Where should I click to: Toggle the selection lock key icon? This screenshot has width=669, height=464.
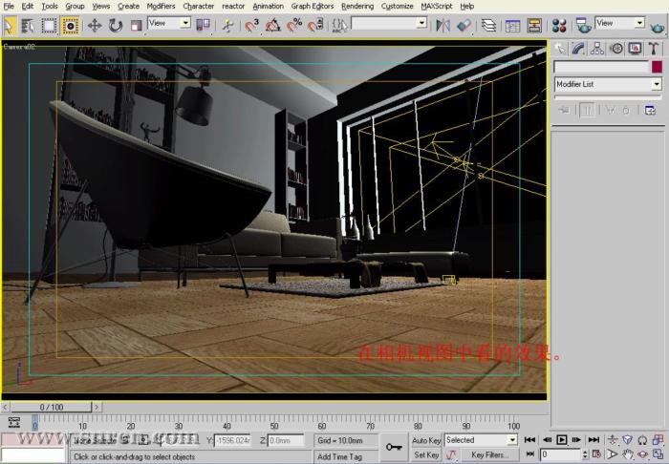point(394,446)
